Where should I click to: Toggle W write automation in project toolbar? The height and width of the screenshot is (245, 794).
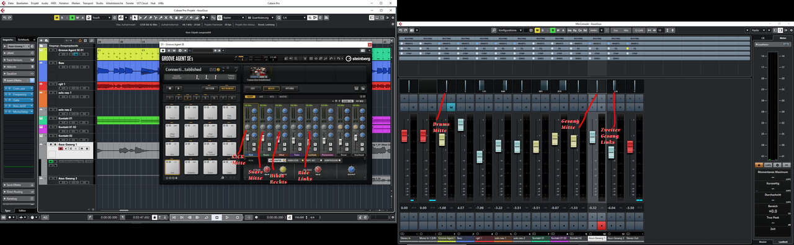(78, 17)
